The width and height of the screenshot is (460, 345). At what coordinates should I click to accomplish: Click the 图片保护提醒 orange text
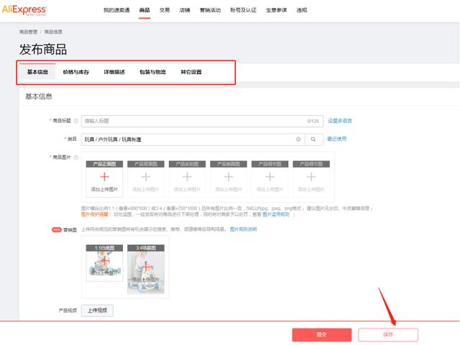coord(94,214)
